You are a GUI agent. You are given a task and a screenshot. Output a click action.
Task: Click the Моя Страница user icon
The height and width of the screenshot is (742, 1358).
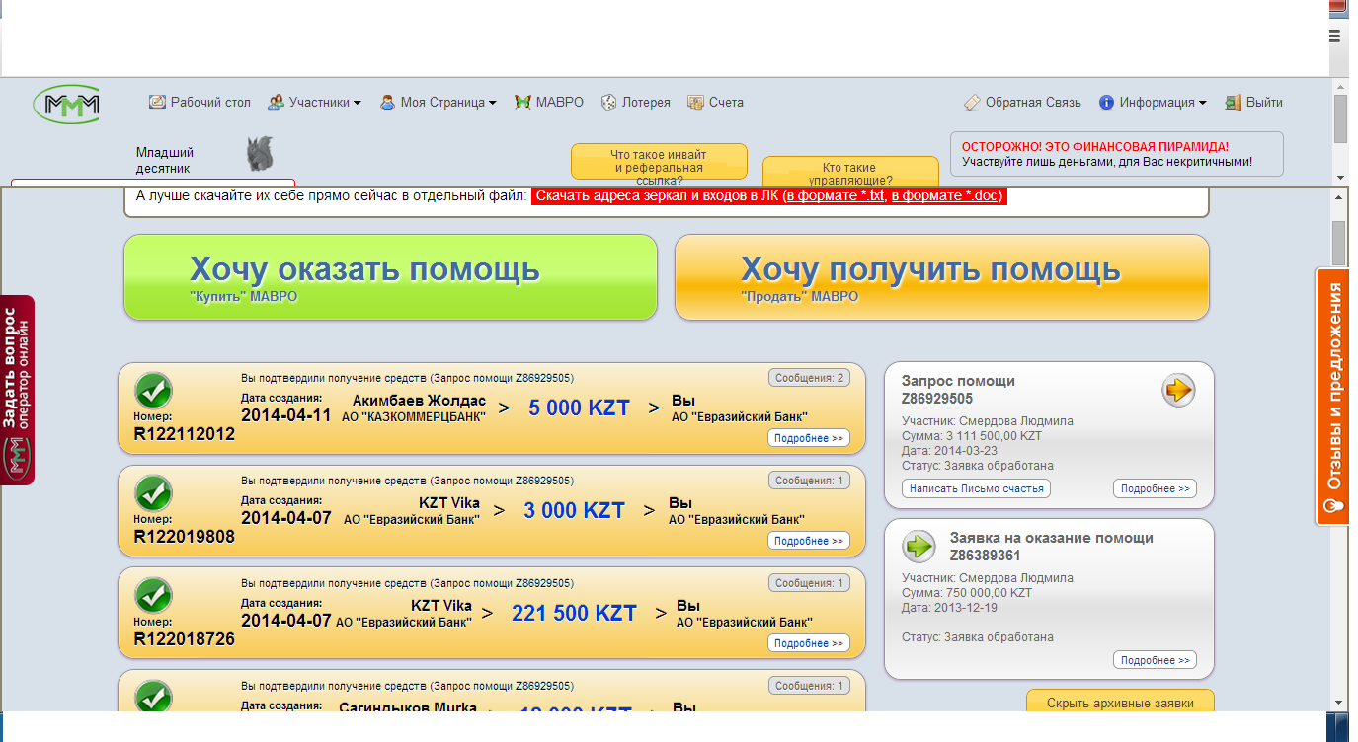click(x=388, y=102)
